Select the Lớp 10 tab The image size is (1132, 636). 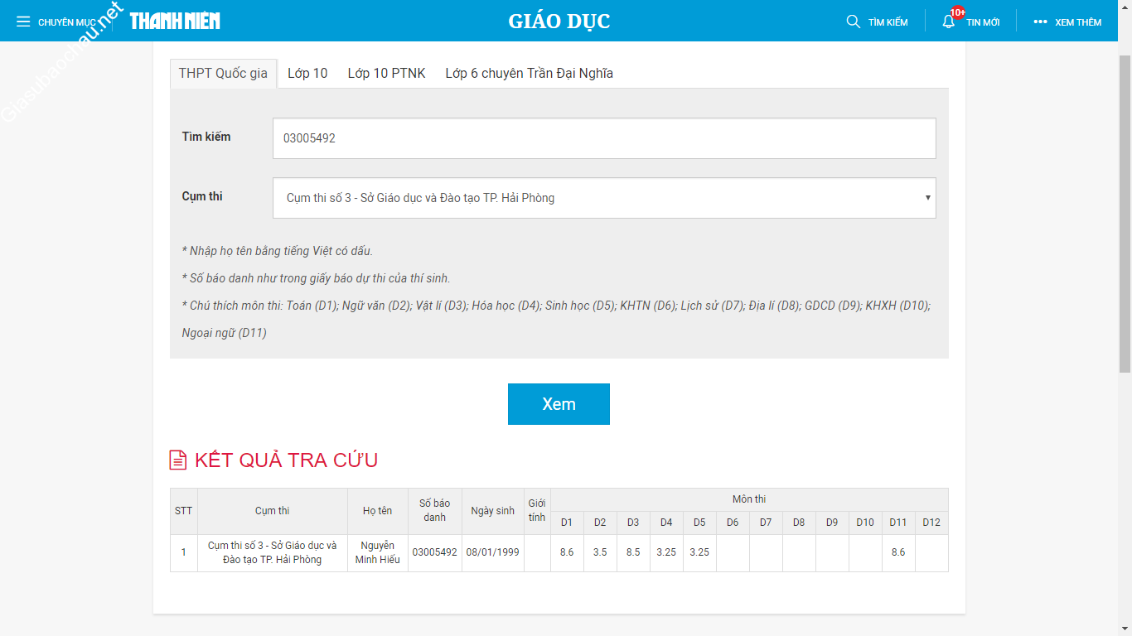307,74
